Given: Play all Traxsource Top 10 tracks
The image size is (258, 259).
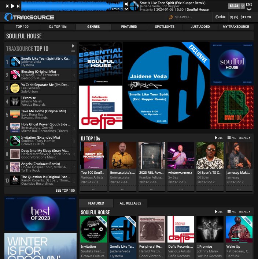Looking at the screenshot, I should (x=73, y=46).
